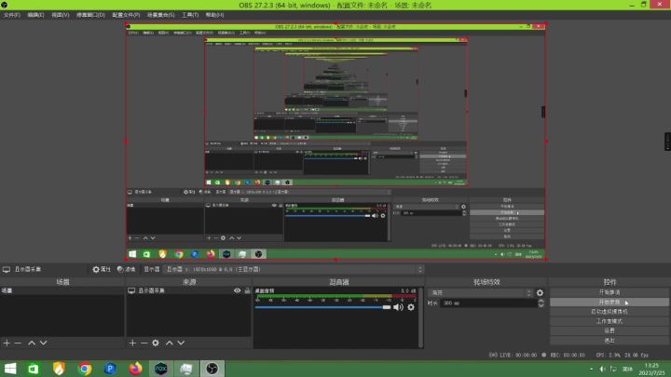The image size is (671, 377).
Task: Click 启动虚拟摄像机 Start Virtual Camera button
Action: 609,312
